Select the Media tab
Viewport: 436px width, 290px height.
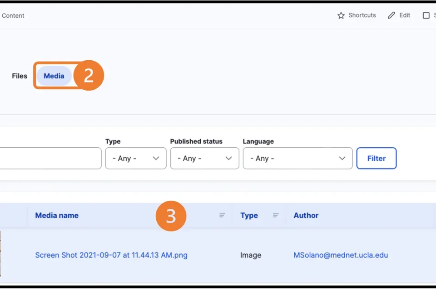[x=54, y=76]
